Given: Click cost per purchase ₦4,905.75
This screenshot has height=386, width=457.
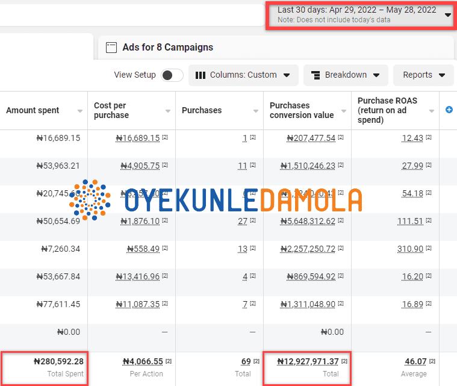Looking at the screenshot, I should point(140,166).
